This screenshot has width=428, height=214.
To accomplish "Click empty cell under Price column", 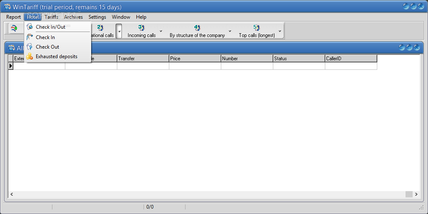I will tap(195, 66).
